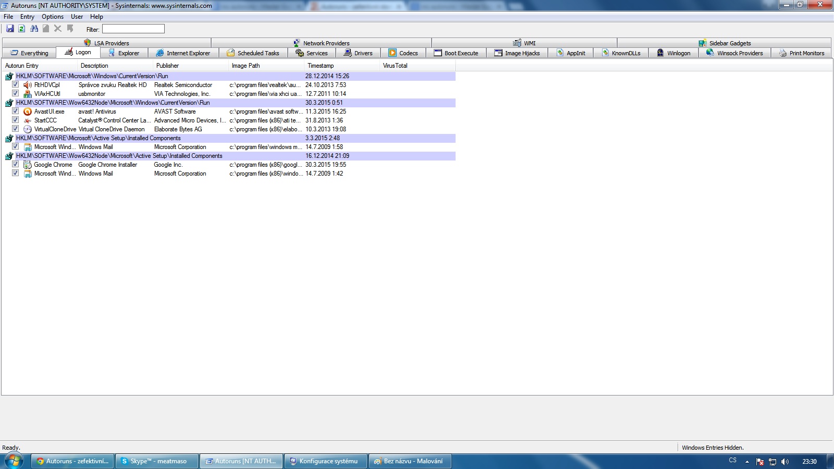The height and width of the screenshot is (469, 834).
Task: Open the Options menu
Action: [x=53, y=17]
